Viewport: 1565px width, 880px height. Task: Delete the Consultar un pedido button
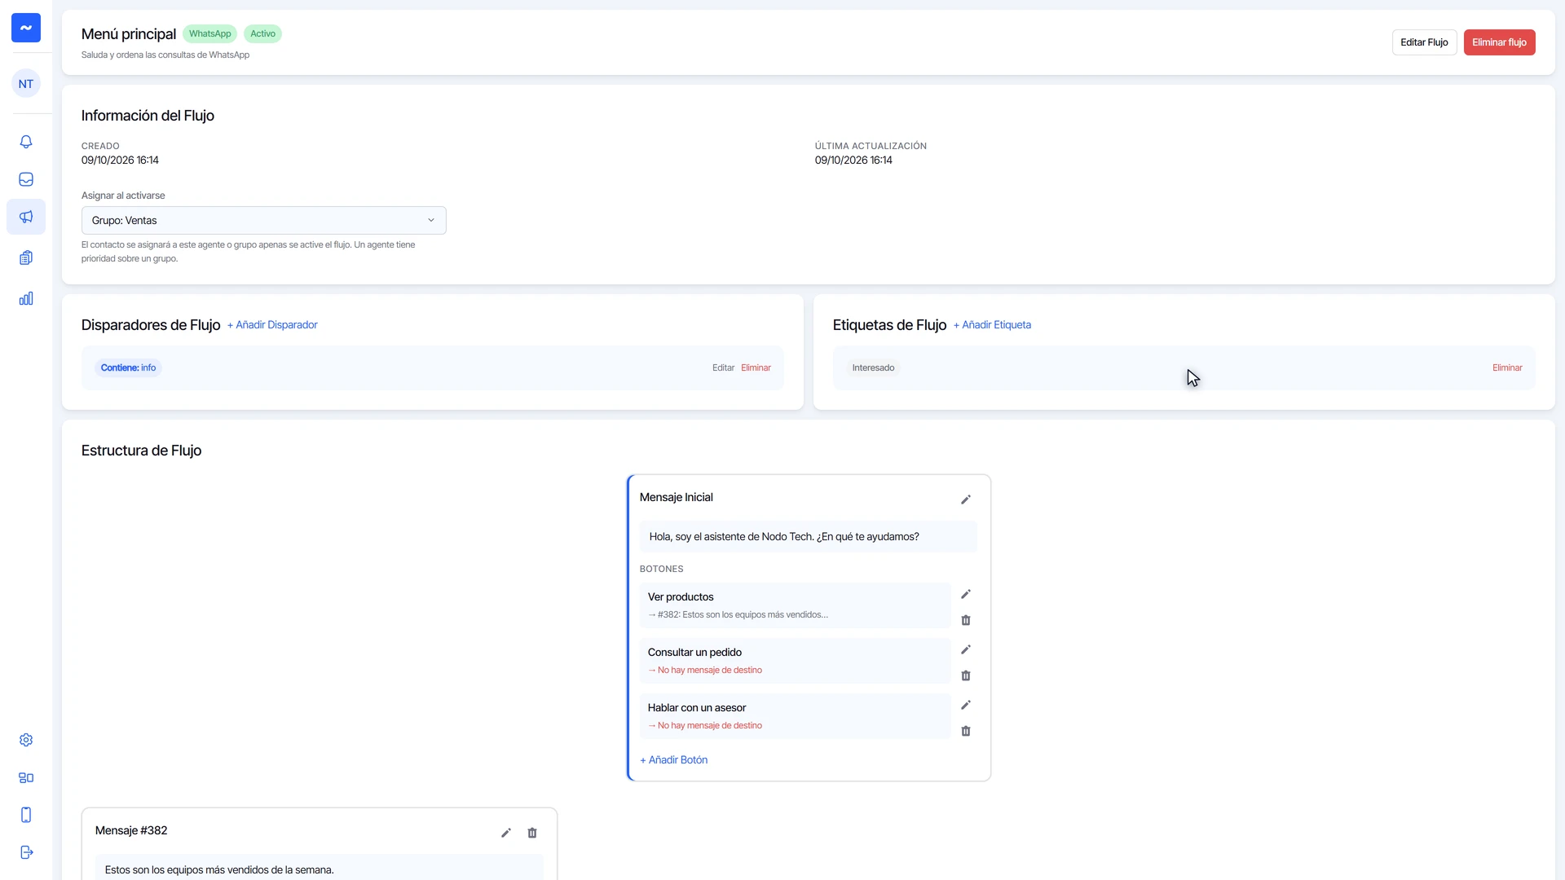[x=966, y=675]
